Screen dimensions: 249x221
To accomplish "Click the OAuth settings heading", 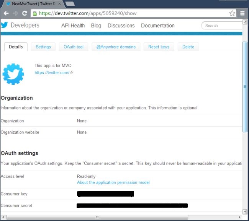I will [x=20, y=153].
